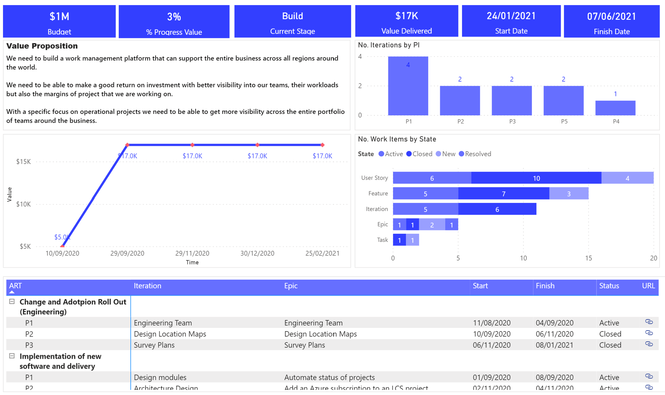Collapse the Change and Adotpion Roll Out group

click(12, 302)
